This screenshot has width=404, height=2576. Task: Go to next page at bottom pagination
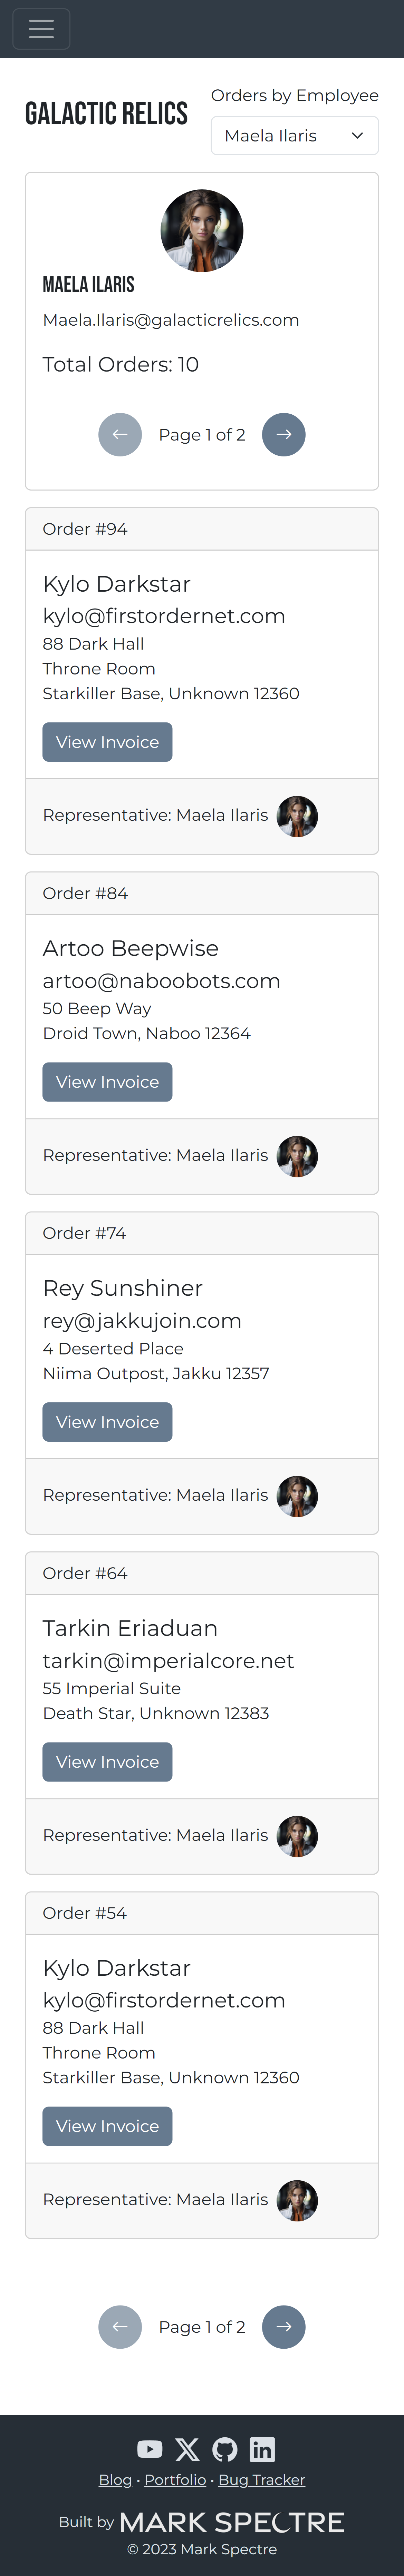coord(284,2327)
